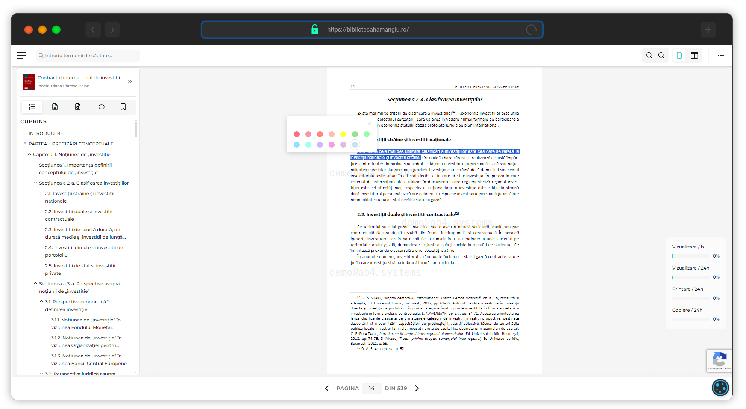Click the Copiere / 24h progress bar
Viewport: 746px width, 409px height.
(x=691, y=319)
